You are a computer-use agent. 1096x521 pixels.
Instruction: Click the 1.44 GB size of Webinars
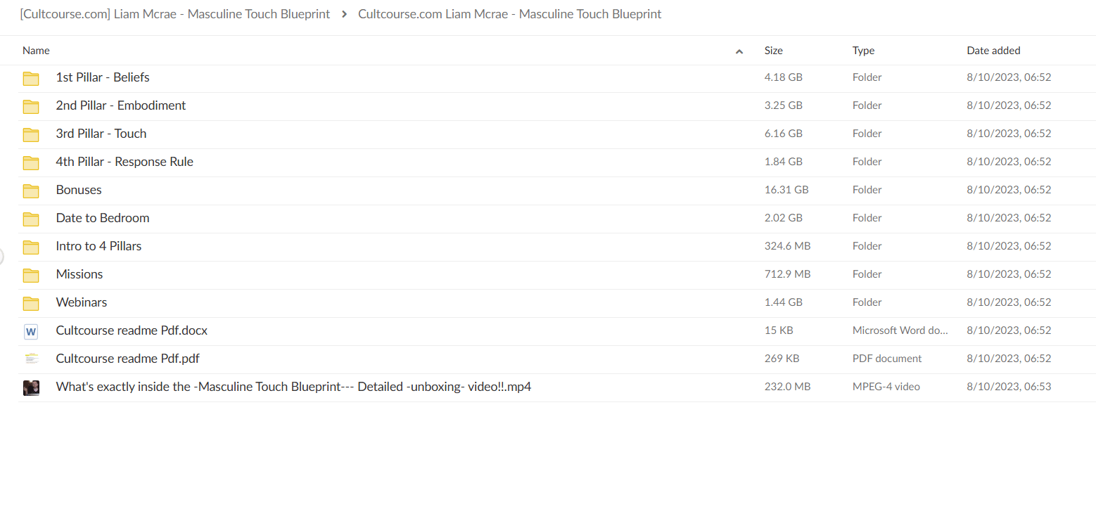coord(784,302)
